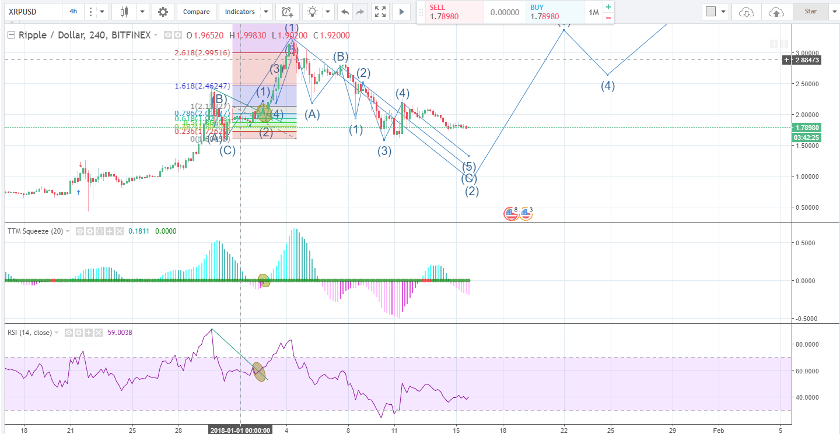
Task: Open the chart settings gear
Action: tap(163, 12)
